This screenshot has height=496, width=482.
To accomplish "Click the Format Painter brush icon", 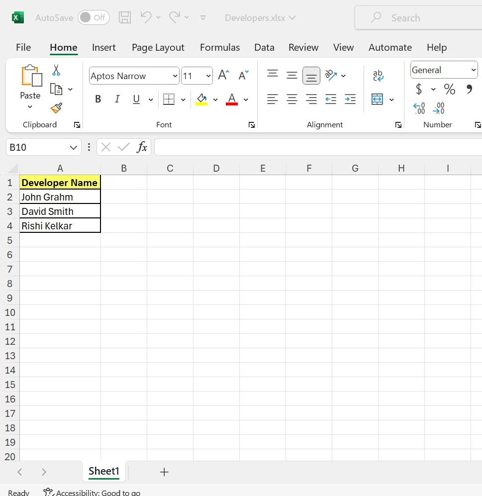I will click(x=56, y=108).
